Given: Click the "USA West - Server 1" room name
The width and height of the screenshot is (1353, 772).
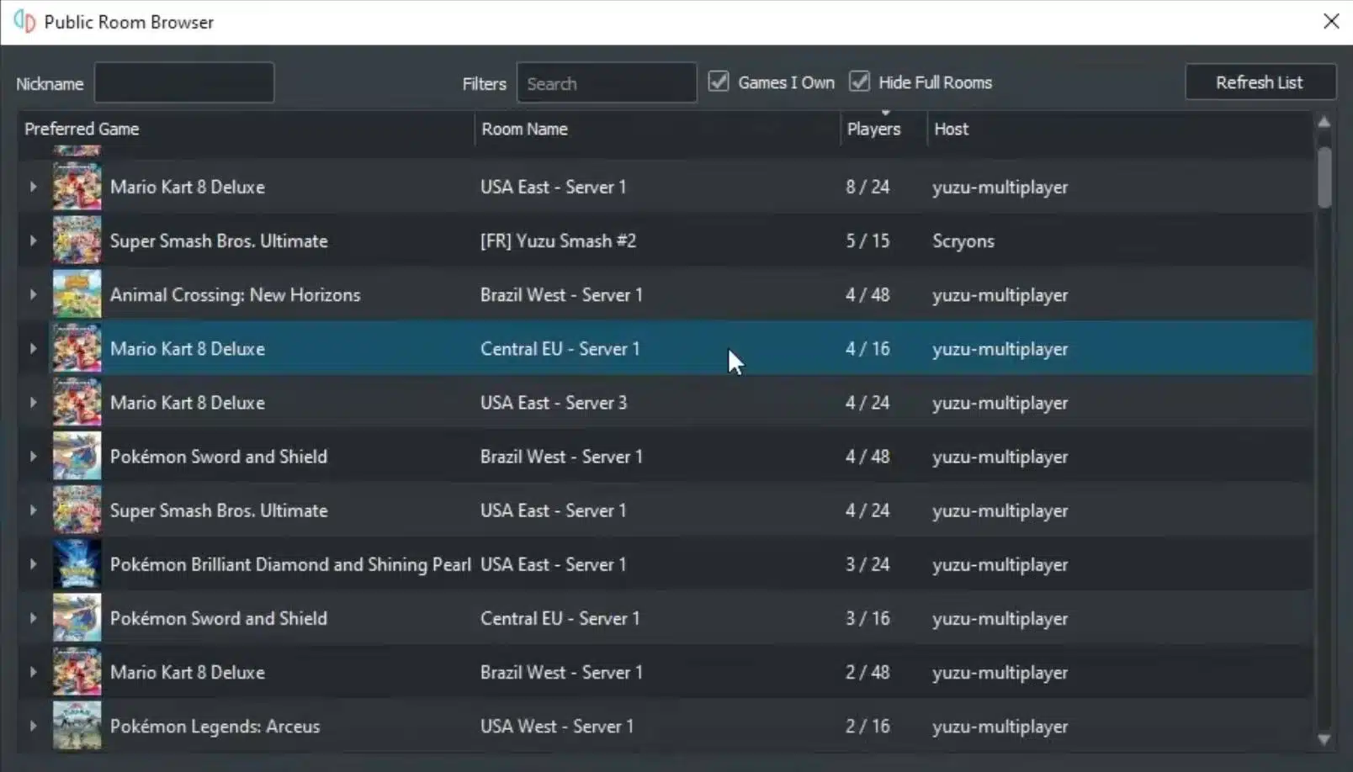Looking at the screenshot, I should [x=557, y=726].
